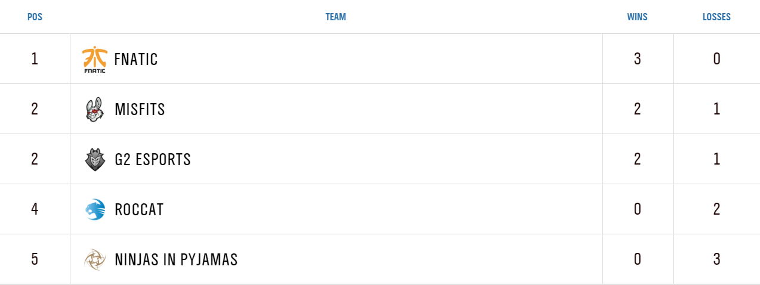Open NINJAS IN PYJAMAS team name

(x=176, y=260)
